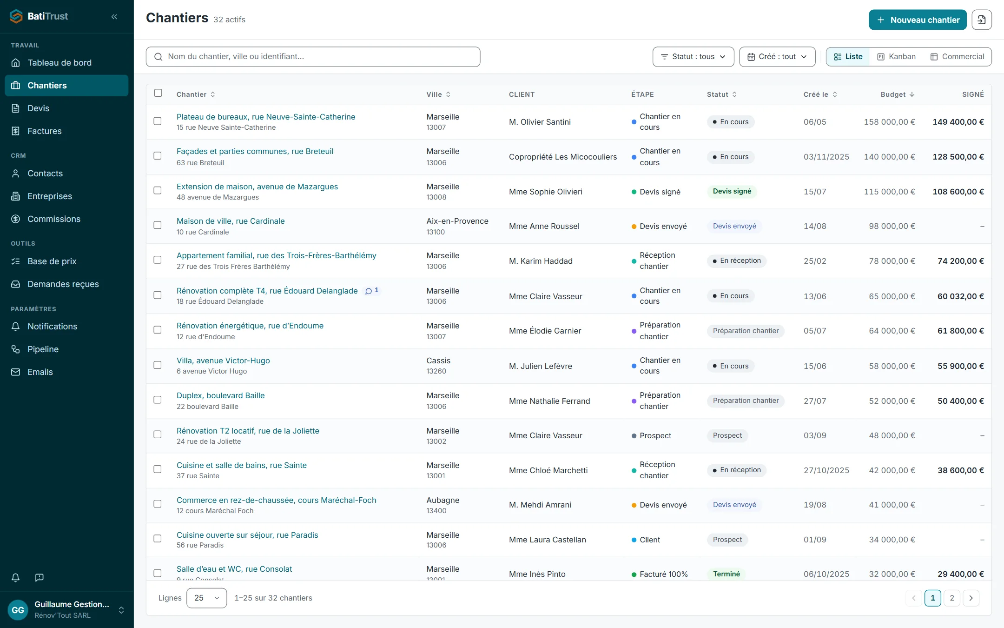The height and width of the screenshot is (628, 1004).
Task: Click the Devis signé status badge
Action: click(732, 191)
